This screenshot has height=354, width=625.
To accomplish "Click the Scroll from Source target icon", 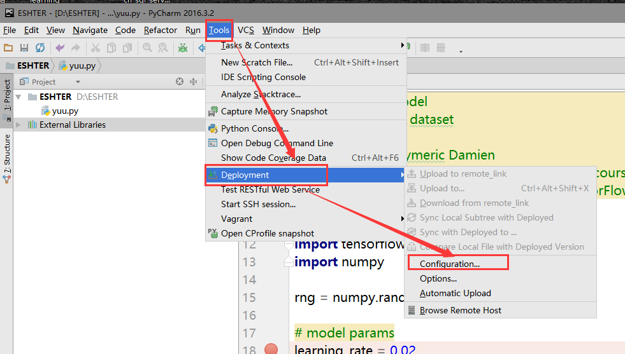I will pos(180,81).
